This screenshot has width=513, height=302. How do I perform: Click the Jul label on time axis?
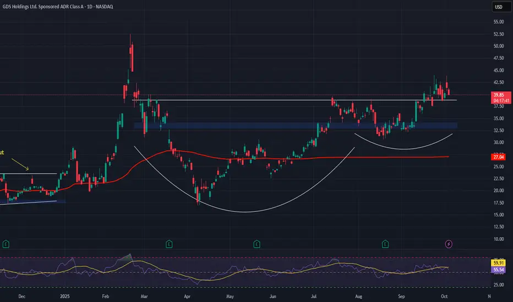tap(313, 297)
